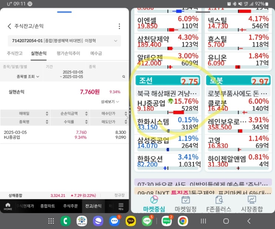
Task: Select 잔고/손익 in bottom menu
Action: [x=93, y=206]
